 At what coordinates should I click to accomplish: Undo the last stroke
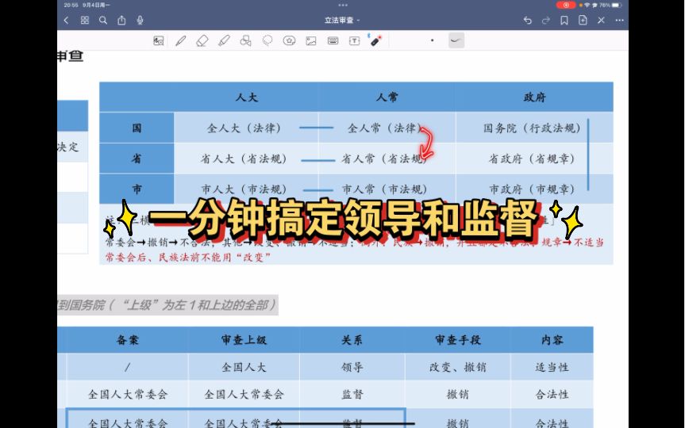(527, 20)
